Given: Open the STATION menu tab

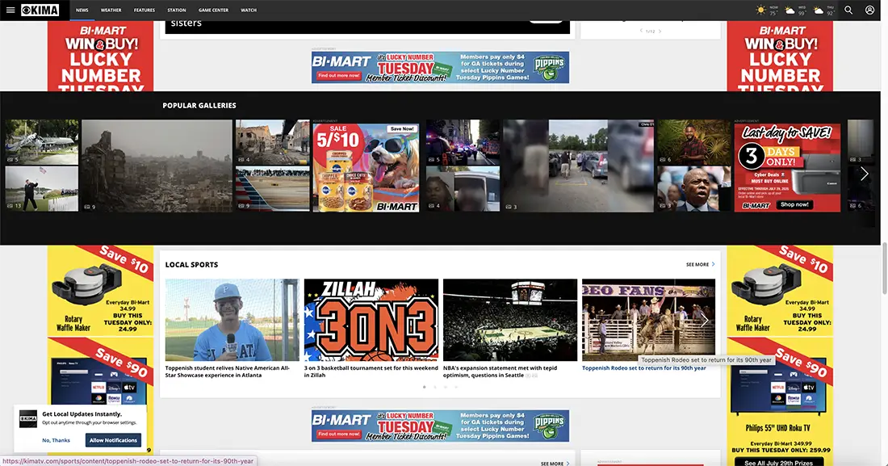Looking at the screenshot, I should (x=177, y=10).
